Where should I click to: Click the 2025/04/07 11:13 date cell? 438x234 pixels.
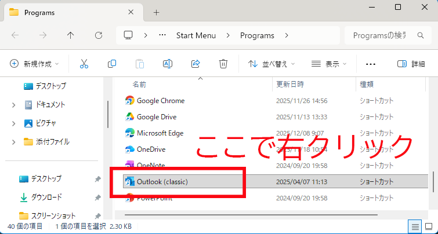pyautogui.click(x=302, y=182)
